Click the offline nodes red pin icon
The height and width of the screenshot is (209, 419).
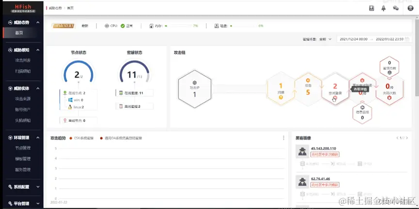(x=65, y=120)
